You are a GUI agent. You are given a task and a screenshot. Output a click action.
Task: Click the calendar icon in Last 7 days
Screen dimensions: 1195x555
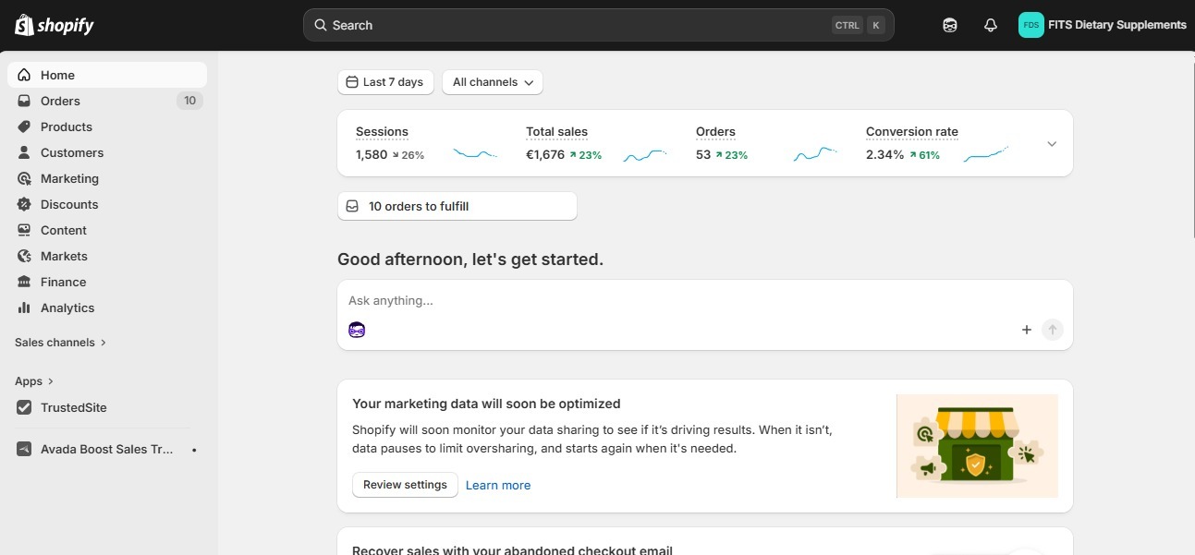click(x=351, y=82)
